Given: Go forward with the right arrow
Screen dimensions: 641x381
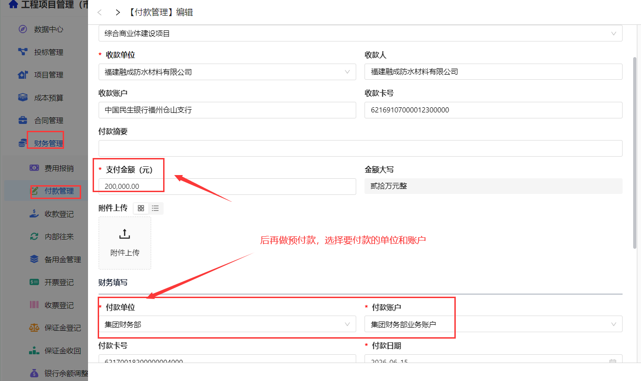Looking at the screenshot, I should click(x=118, y=12).
